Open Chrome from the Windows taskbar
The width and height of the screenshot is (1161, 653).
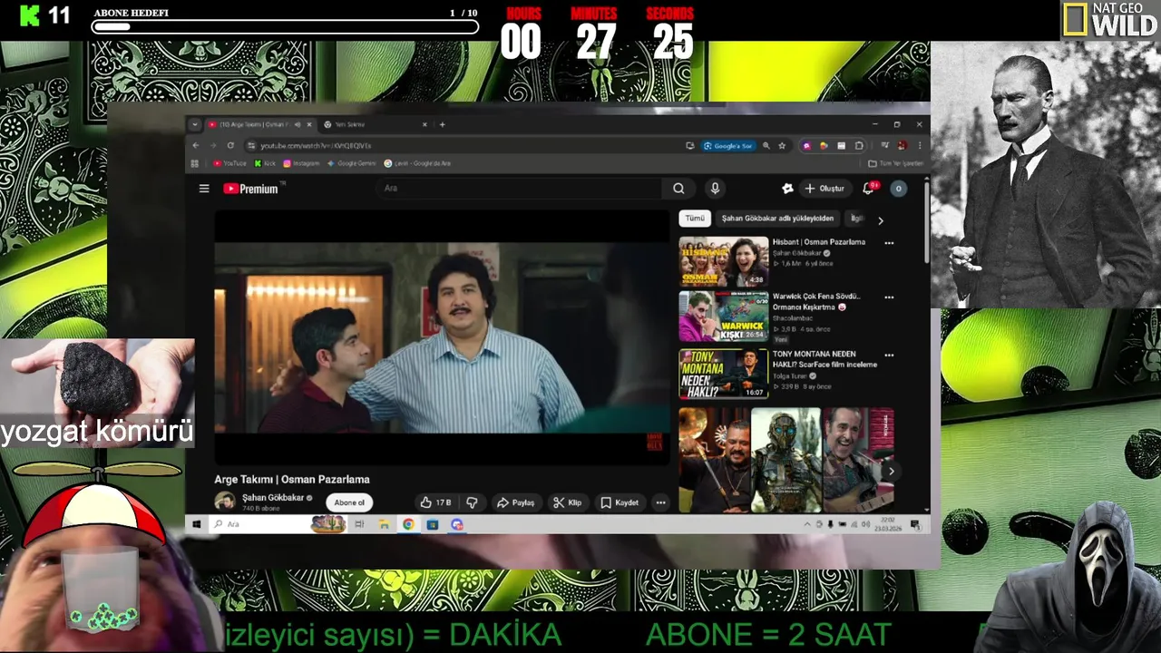(x=408, y=524)
